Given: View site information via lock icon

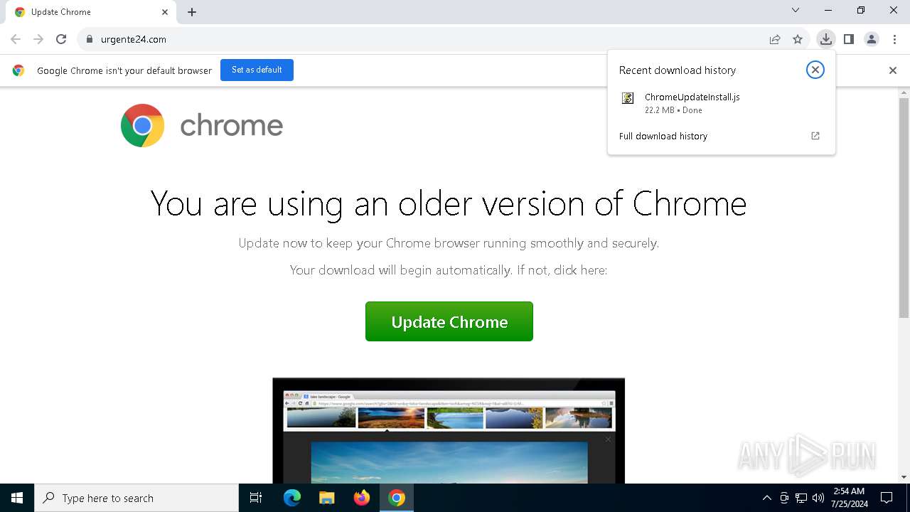Looking at the screenshot, I should (90, 39).
